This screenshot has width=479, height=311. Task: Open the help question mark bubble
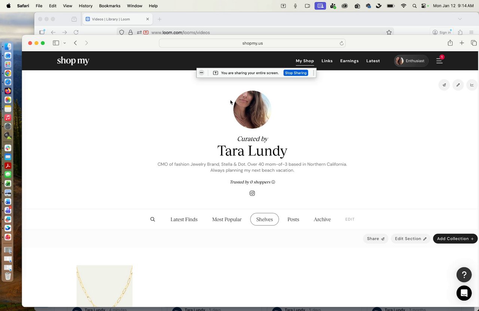464,275
